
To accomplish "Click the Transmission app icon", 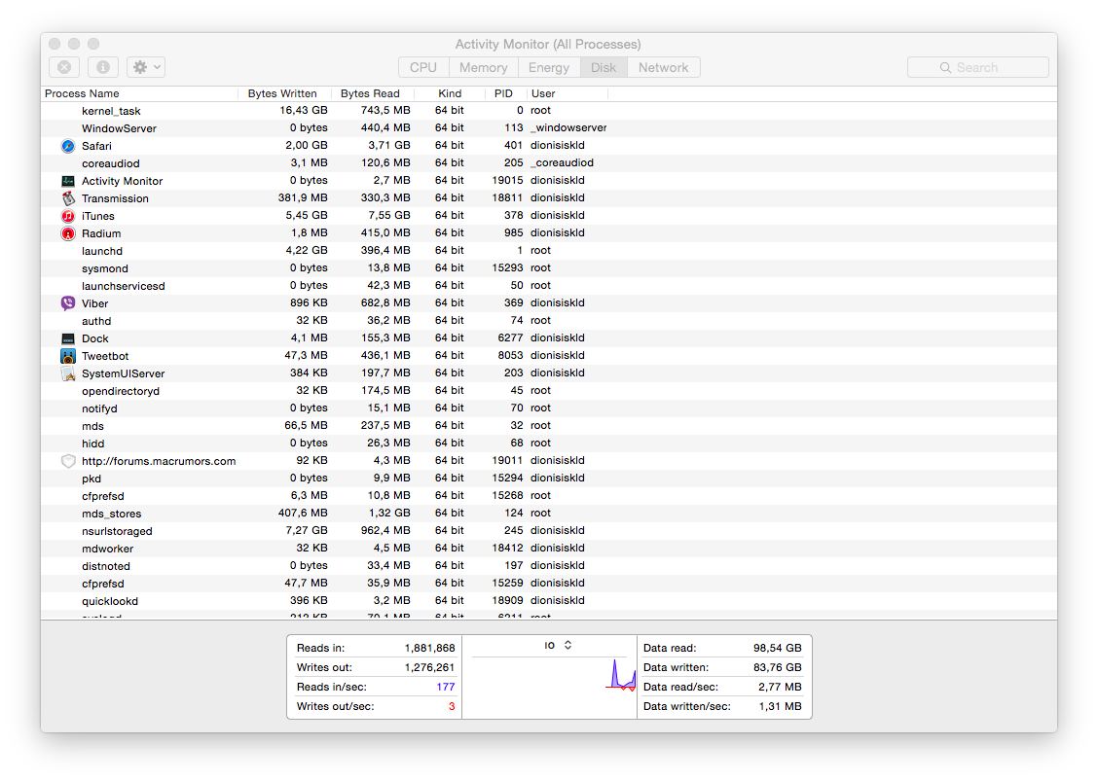I will (68, 198).
